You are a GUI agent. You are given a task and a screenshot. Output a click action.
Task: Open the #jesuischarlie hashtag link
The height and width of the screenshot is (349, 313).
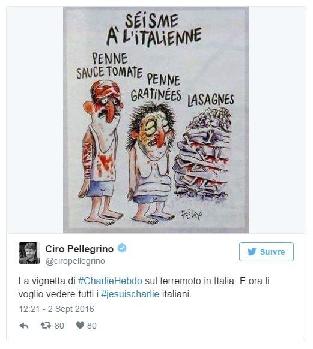point(130,294)
